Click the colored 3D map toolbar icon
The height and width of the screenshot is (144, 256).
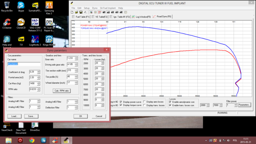click(91, 12)
